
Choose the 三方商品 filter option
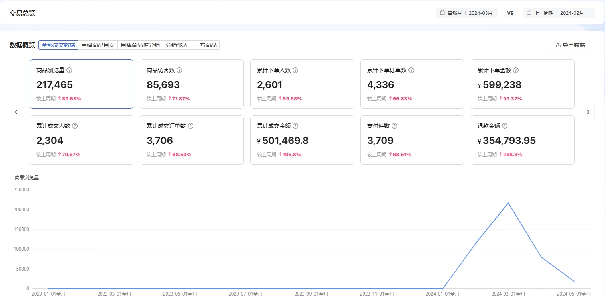[x=205, y=45]
